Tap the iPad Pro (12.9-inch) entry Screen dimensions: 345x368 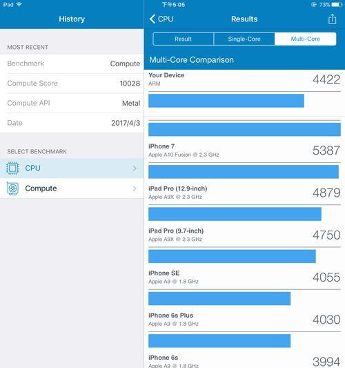point(244,193)
